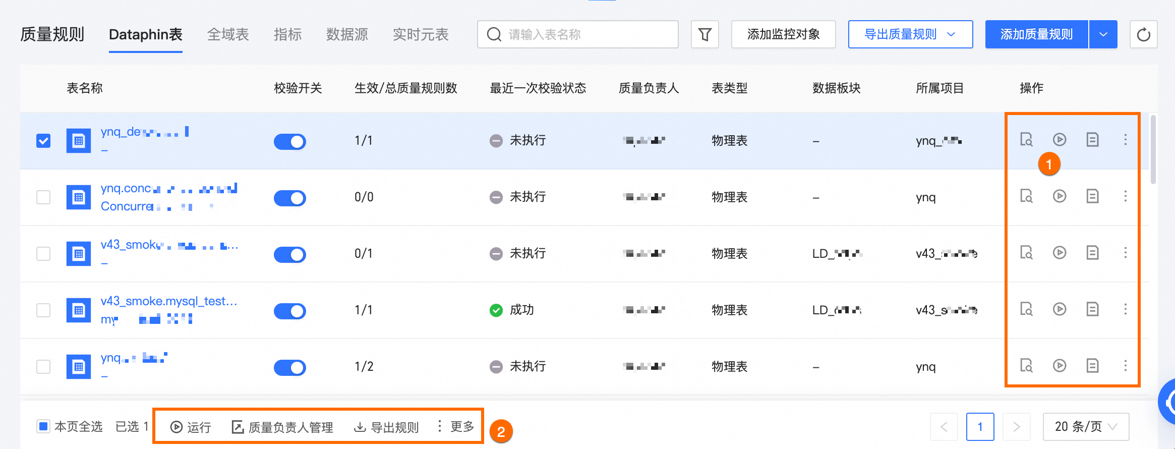Open more actions for the 0/0 row
This screenshot has width=1175, height=449.
tap(1125, 196)
